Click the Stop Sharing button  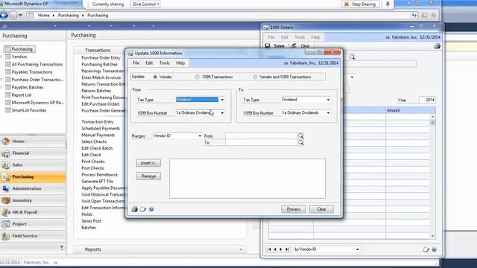(361, 4)
